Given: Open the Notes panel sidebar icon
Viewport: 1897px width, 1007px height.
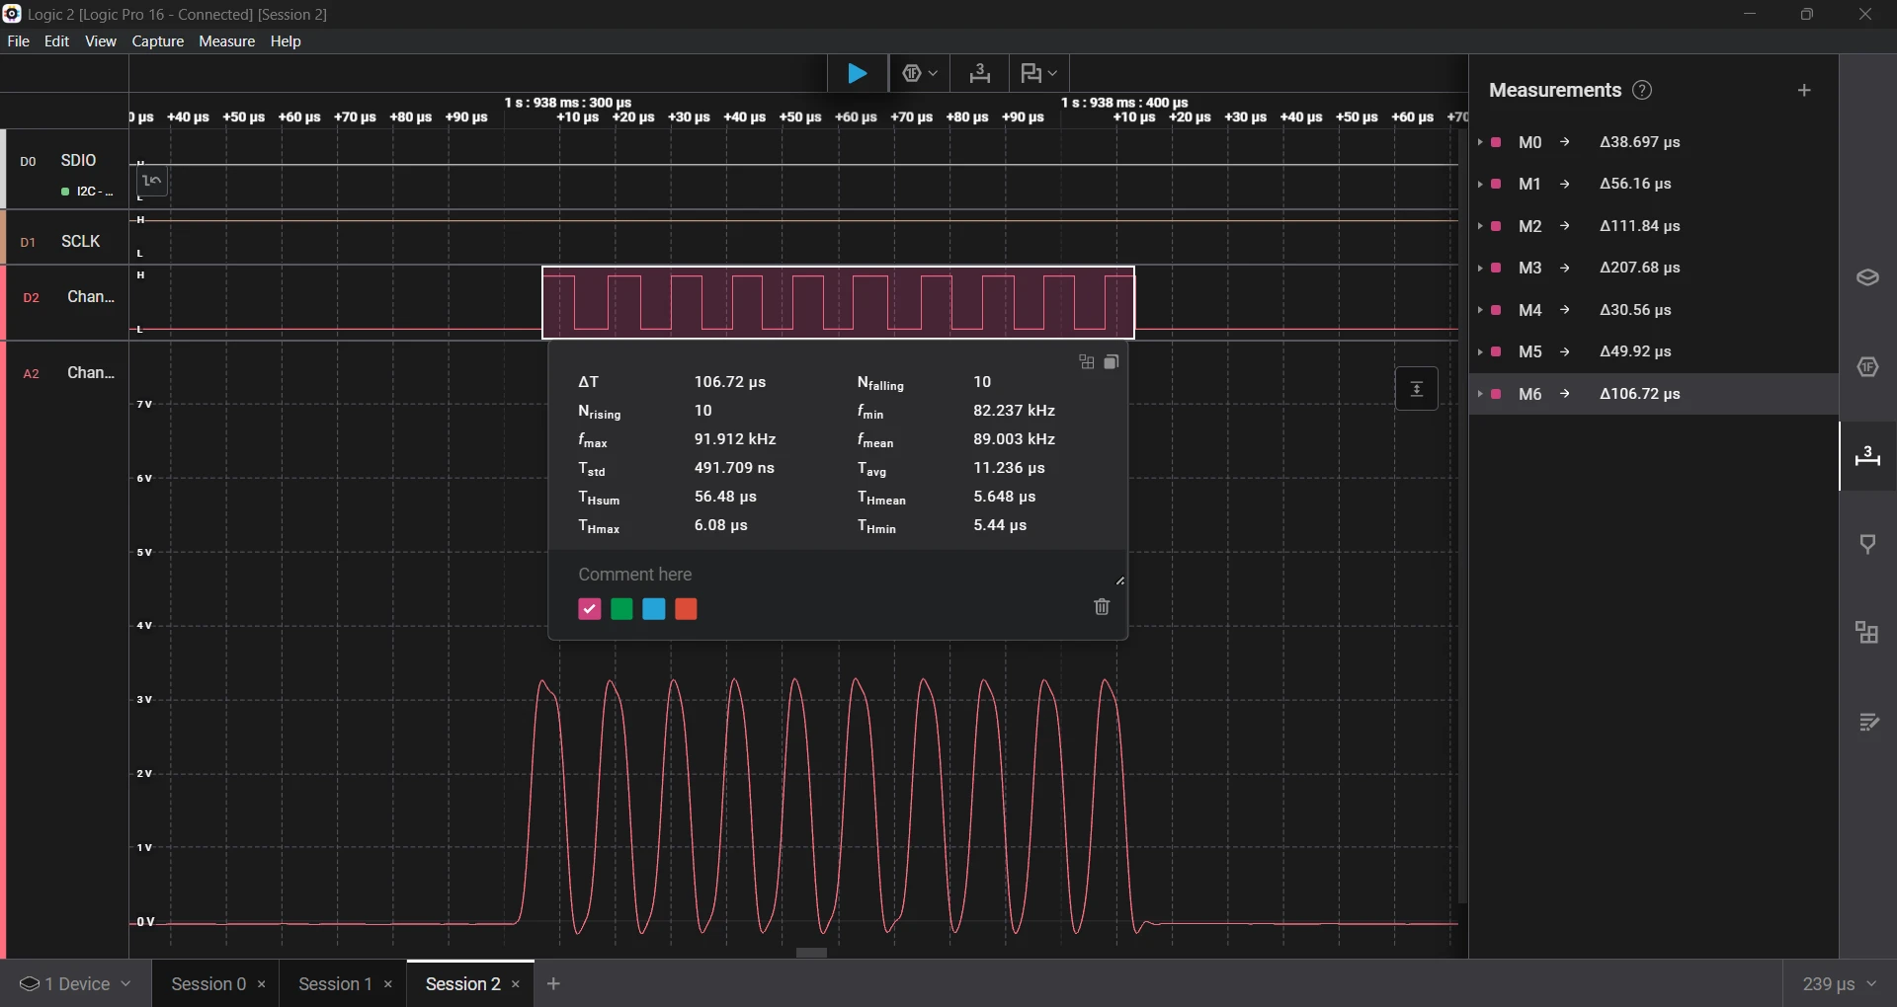Looking at the screenshot, I should coord(1867,723).
